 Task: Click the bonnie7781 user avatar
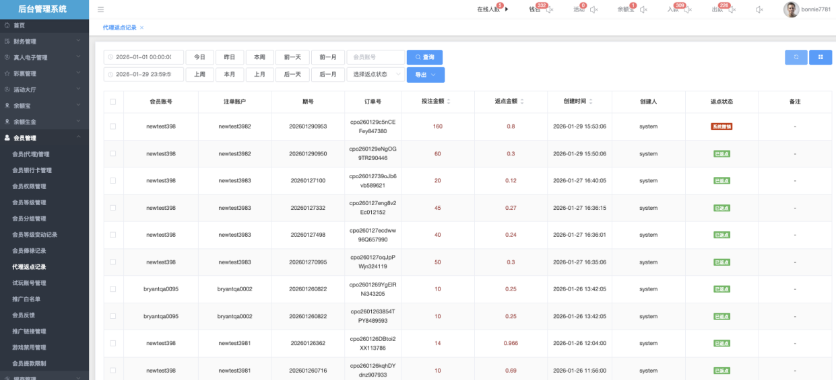(x=791, y=9)
